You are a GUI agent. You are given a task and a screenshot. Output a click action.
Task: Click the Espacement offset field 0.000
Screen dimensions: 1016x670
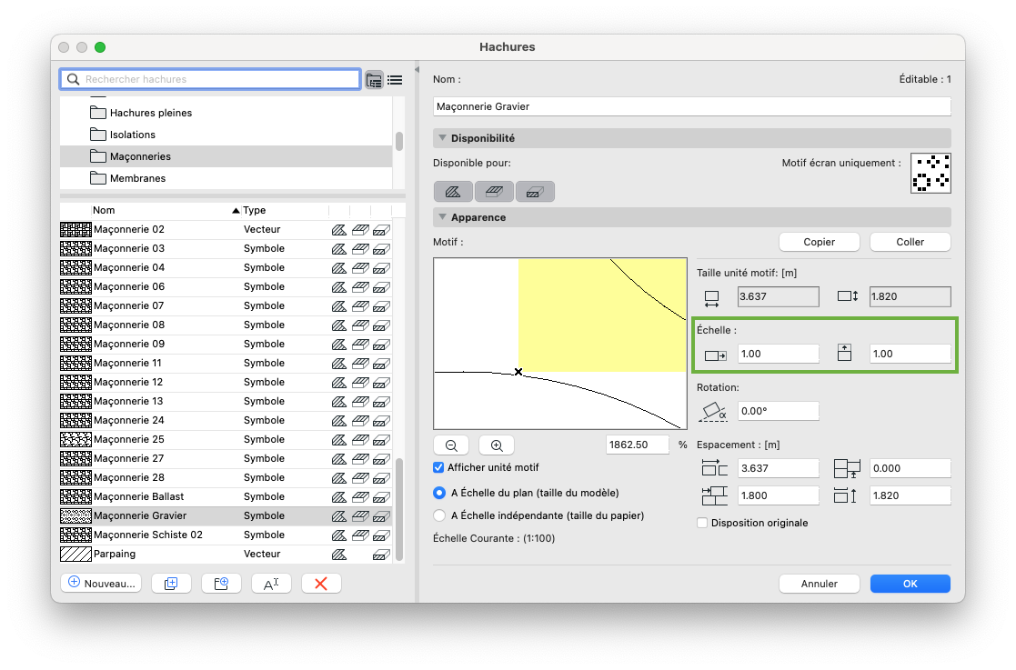tap(910, 469)
